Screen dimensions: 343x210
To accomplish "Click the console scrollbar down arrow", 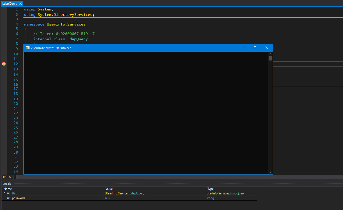I will 270,172.
